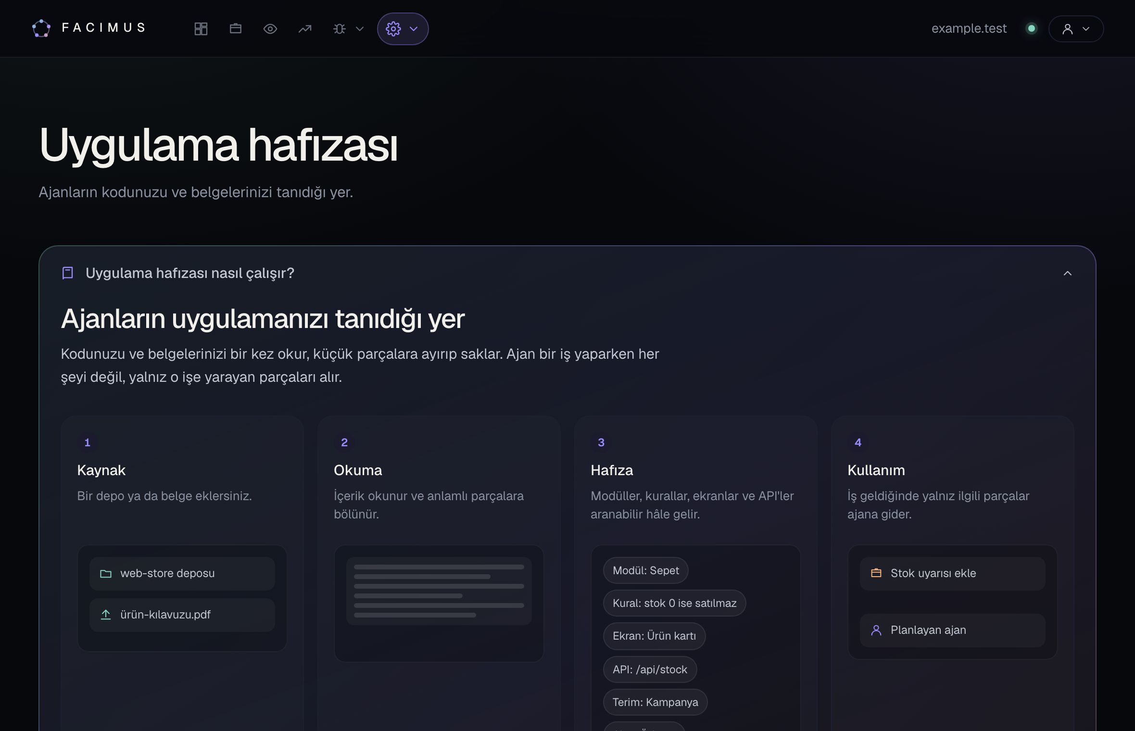Select the 'web-store deposu' item
The height and width of the screenshot is (731, 1135).
click(x=182, y=574)
